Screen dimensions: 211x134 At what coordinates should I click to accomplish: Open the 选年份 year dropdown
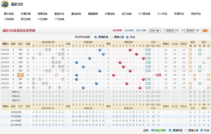tap(155, 31)
